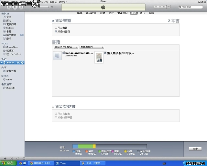Select the 所選的有聲書 radio option

tap(56, 117)
